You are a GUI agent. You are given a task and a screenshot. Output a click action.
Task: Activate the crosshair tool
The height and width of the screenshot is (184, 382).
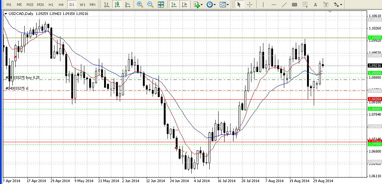250,4
